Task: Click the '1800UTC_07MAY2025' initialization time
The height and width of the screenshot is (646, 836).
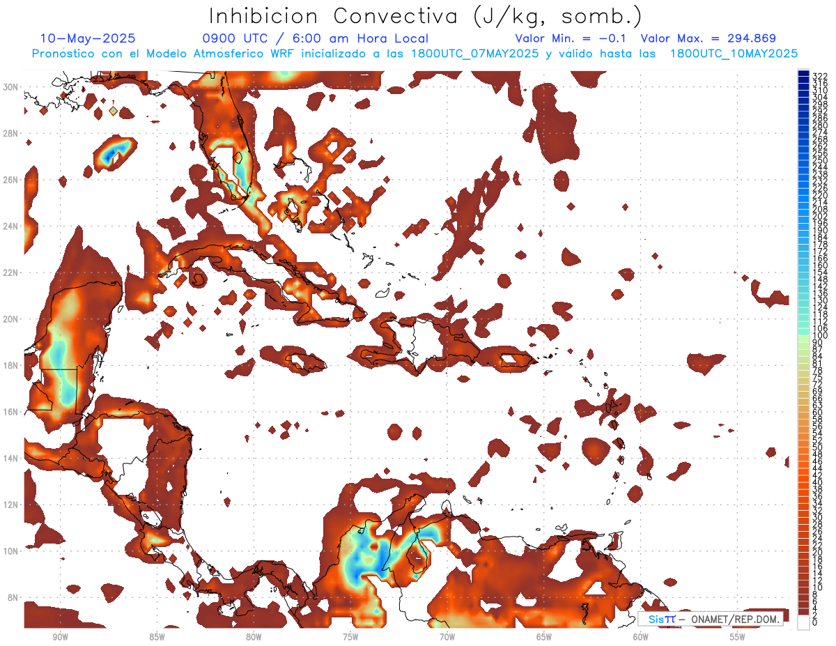Action: pyautogui.click(x=476, y=54)
